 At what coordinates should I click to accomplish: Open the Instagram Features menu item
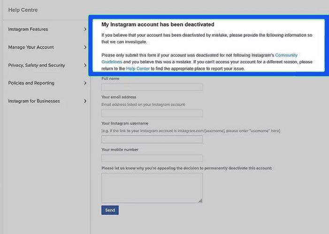point(28,29)
